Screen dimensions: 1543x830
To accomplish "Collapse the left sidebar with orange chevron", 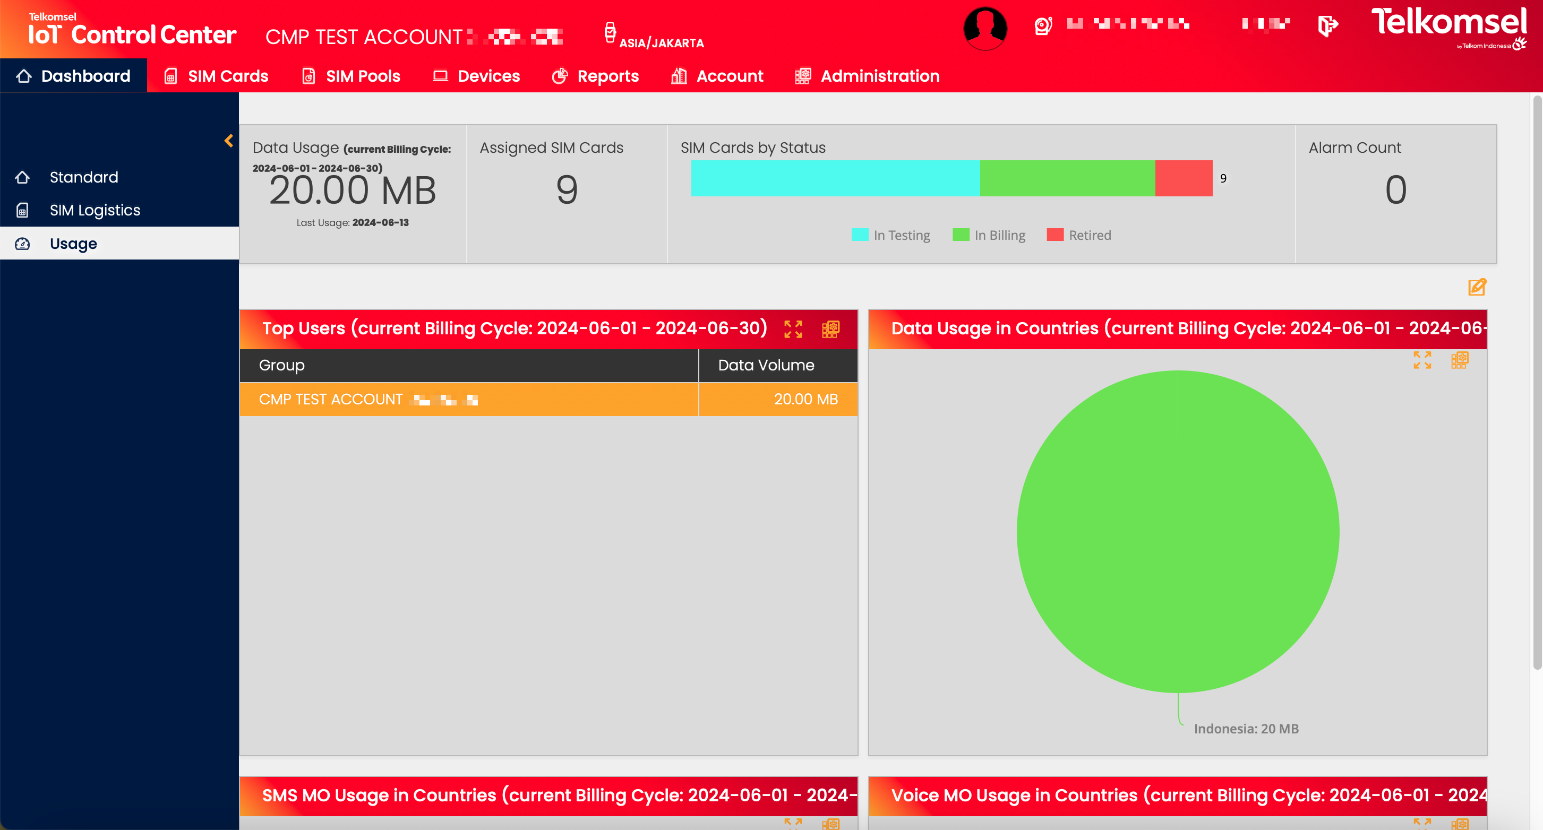I will [x=229, y=141].
